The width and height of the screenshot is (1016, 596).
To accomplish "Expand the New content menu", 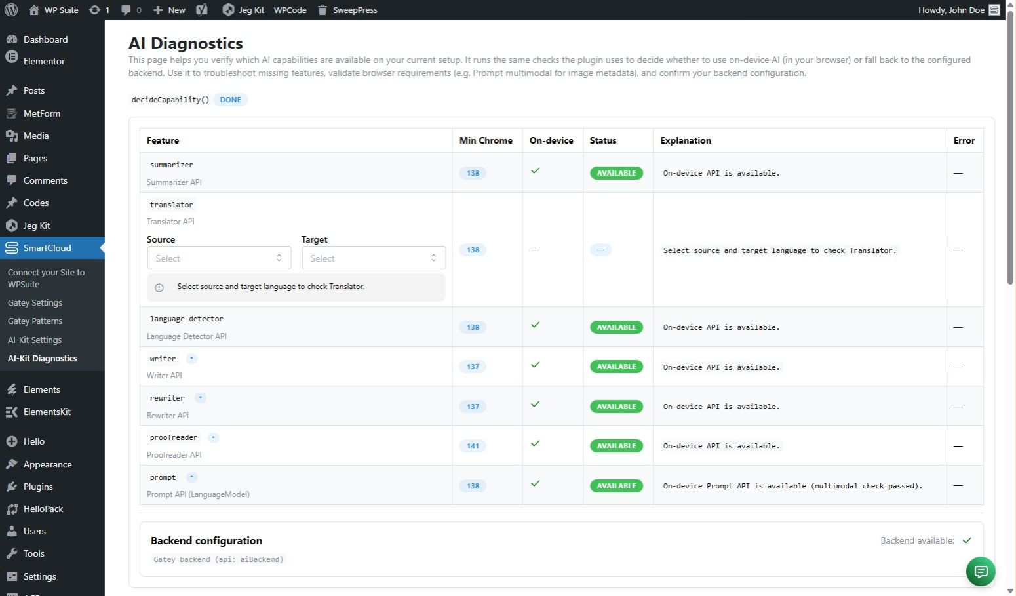I will pos(169,10).
